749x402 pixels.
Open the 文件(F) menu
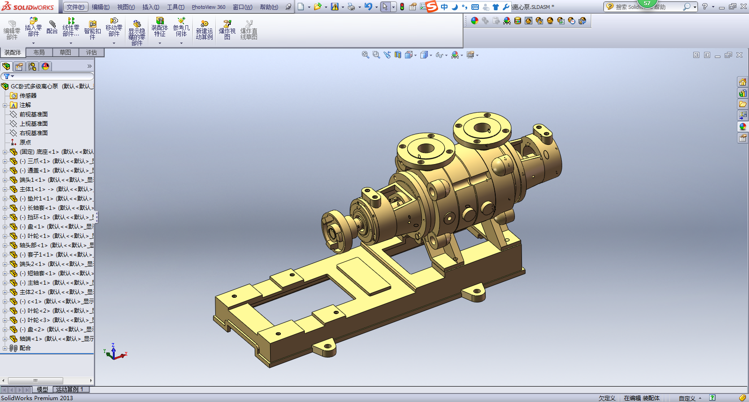(x=75, y=7)
